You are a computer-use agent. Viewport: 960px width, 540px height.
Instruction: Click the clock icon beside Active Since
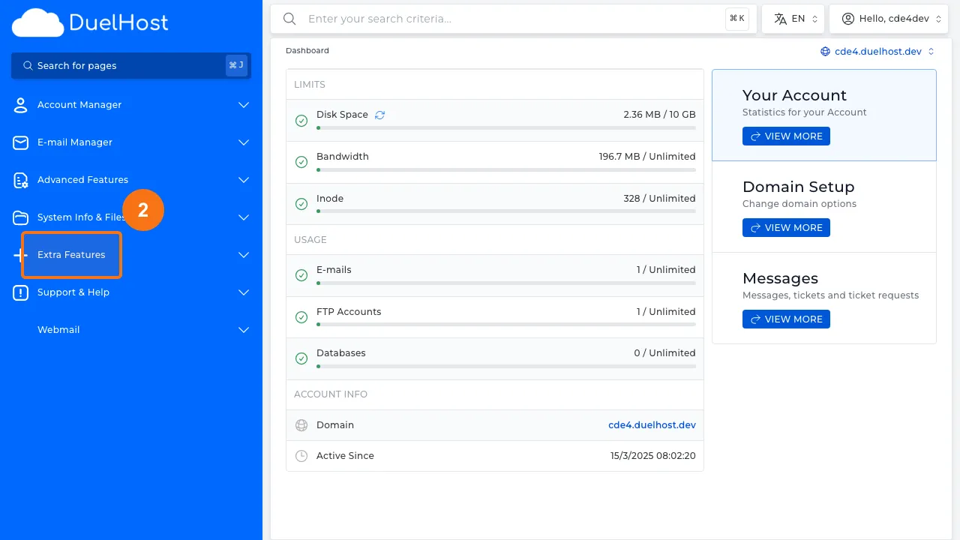click(301, 455)
